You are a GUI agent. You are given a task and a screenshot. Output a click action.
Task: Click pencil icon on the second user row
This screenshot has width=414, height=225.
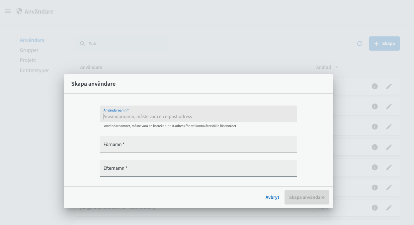[389, 107]
